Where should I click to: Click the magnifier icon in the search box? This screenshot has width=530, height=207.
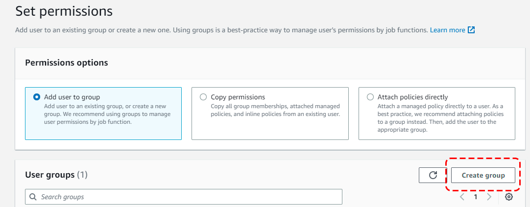click(x=33, y=197)
